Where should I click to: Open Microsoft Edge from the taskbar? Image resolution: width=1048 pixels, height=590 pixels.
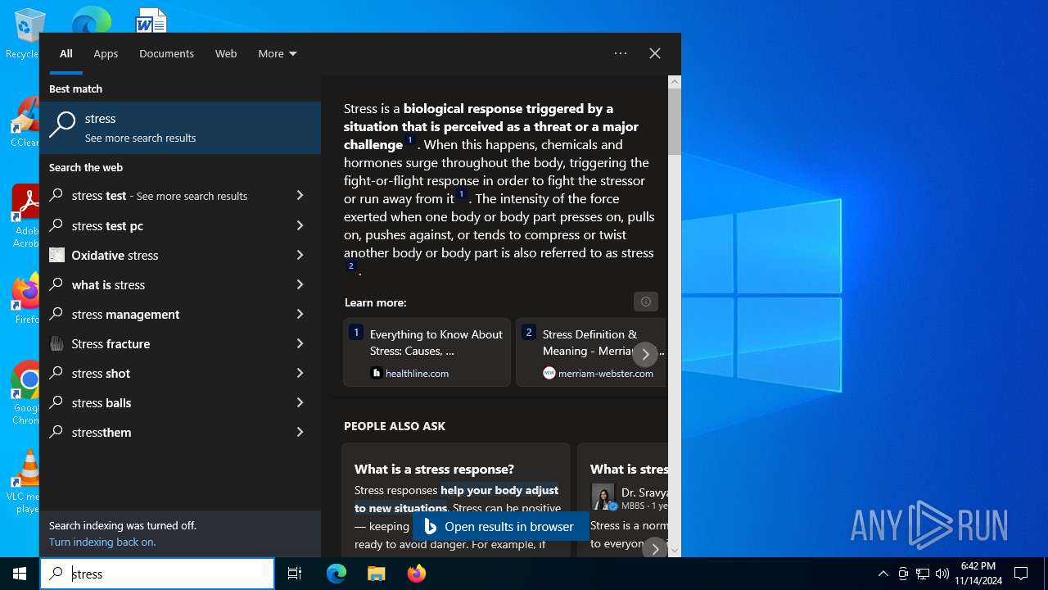tap(337, 574)
